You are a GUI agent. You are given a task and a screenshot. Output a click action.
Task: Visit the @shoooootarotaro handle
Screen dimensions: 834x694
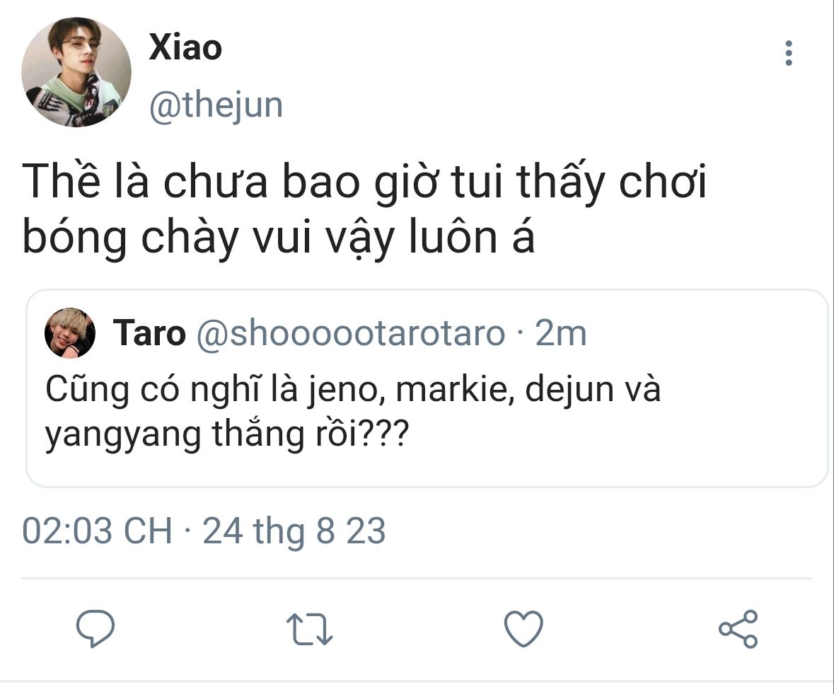(351, 333)
